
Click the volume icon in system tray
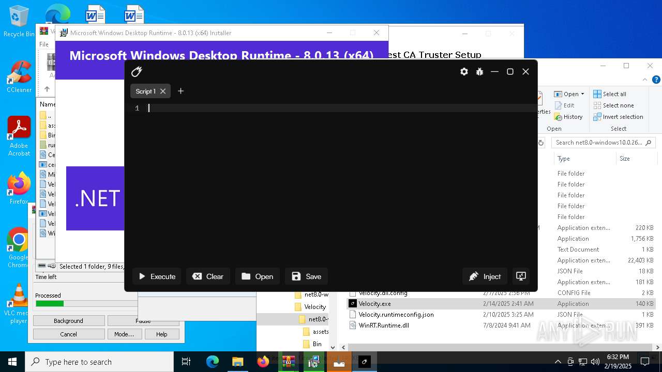(x=595, y=362)
